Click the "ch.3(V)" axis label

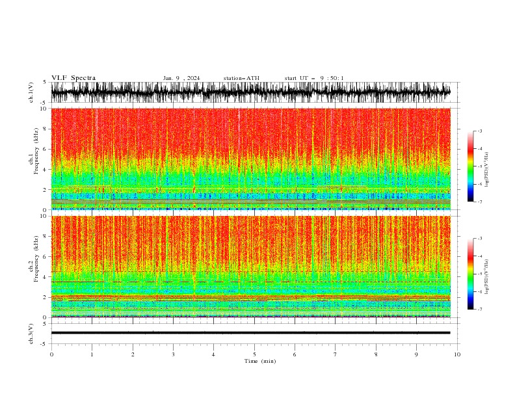click(x=31, y=334)
